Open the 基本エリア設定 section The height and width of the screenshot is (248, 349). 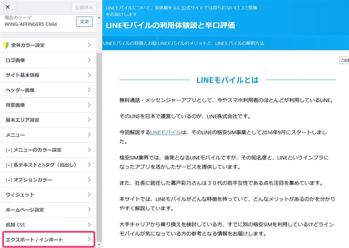(x=48, y=120)
